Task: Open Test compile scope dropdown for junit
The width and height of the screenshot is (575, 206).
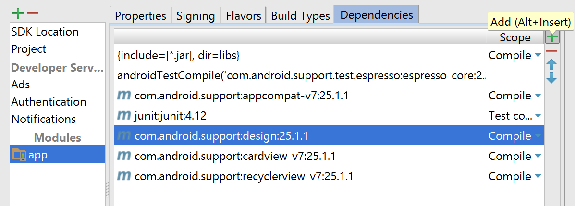Action: click(x=538, y=116)
